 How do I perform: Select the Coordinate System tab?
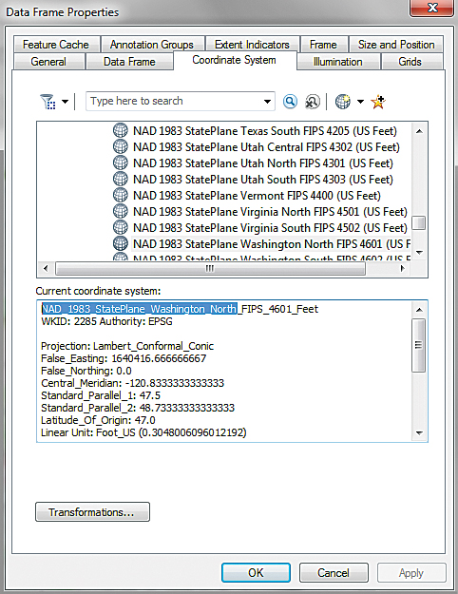(x=234, y=60)
